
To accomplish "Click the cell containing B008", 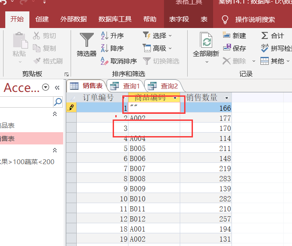I will coord(154,179).
